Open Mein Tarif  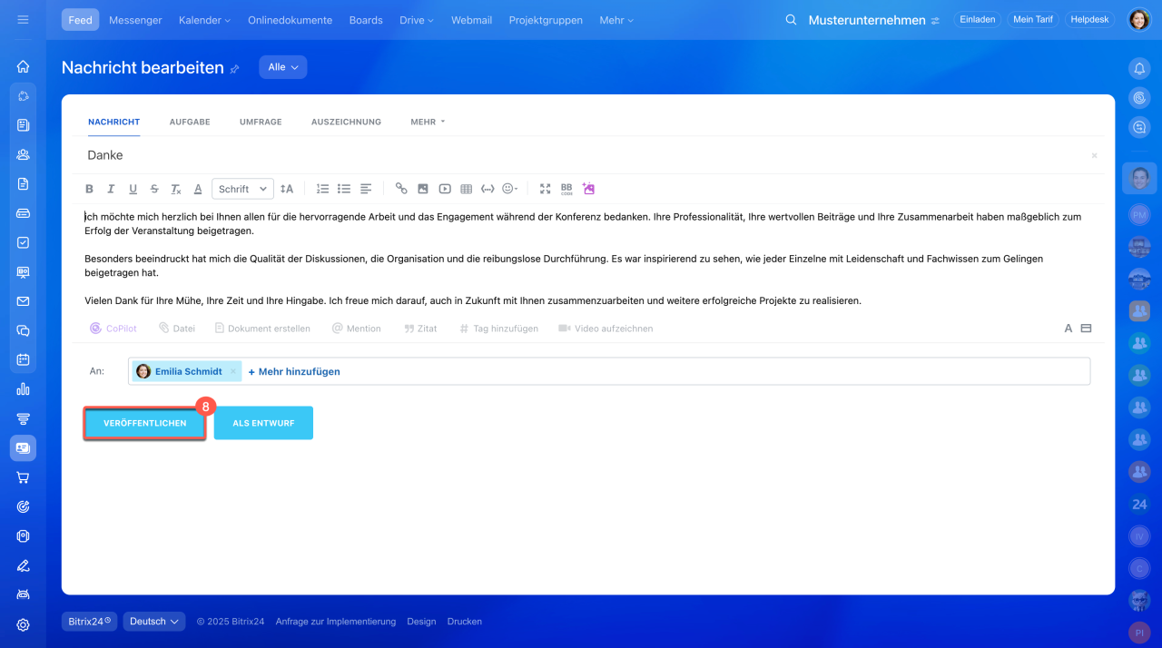[1032, 19]
